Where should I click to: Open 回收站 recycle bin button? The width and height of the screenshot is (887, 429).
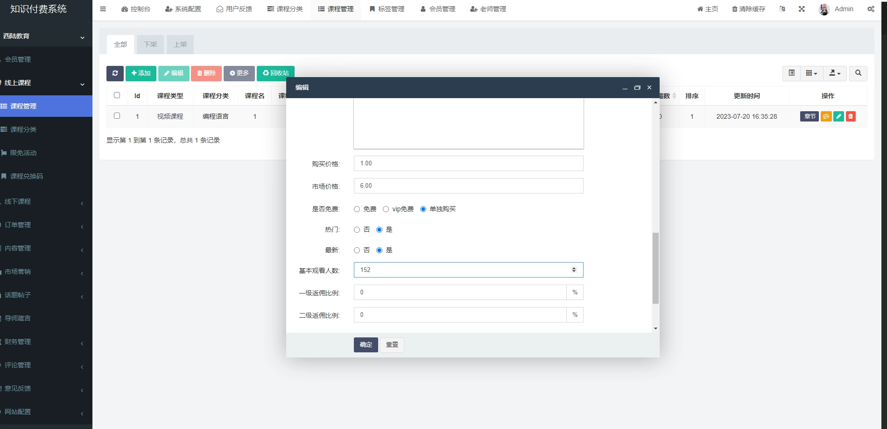tap(275, 73)
